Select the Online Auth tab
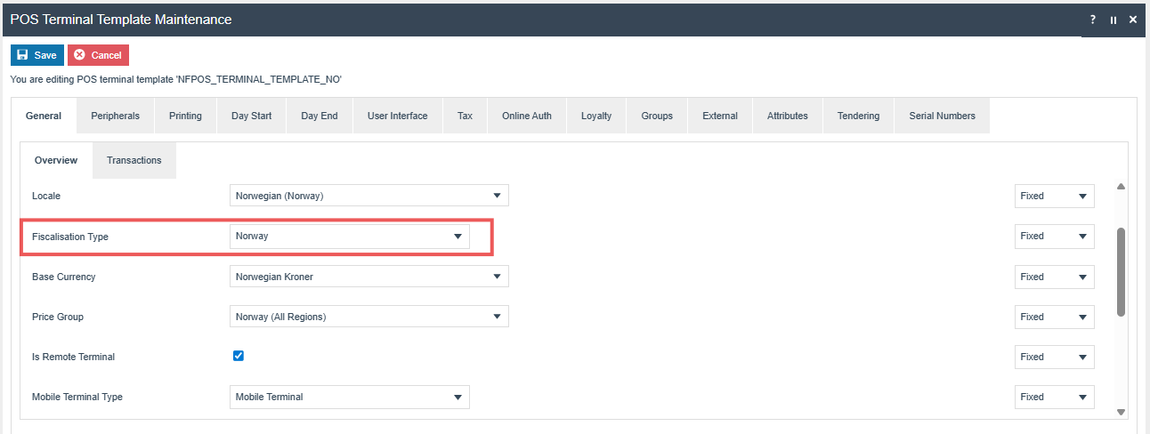The width and height of the screenshot is (1150, 434). (x=527, y=116)
